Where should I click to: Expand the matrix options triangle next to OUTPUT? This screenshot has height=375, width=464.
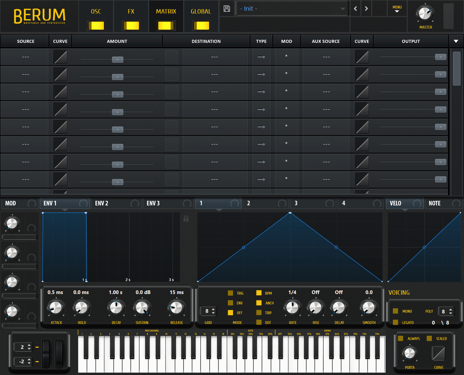coord(456,41)
